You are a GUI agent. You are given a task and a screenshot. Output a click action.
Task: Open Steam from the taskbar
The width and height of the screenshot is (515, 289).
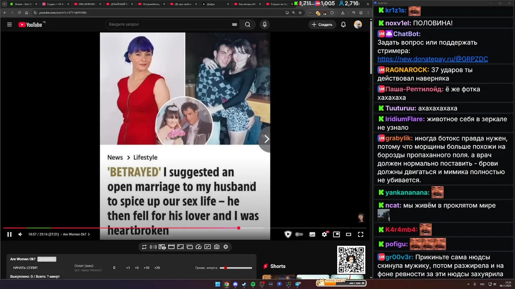[x=244, y=284]
